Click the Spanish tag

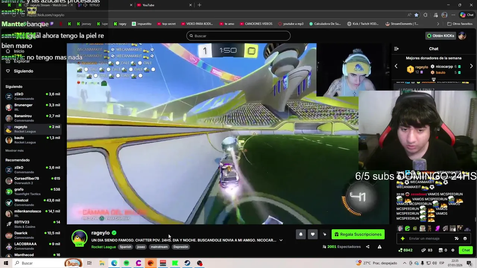(126, 247)
